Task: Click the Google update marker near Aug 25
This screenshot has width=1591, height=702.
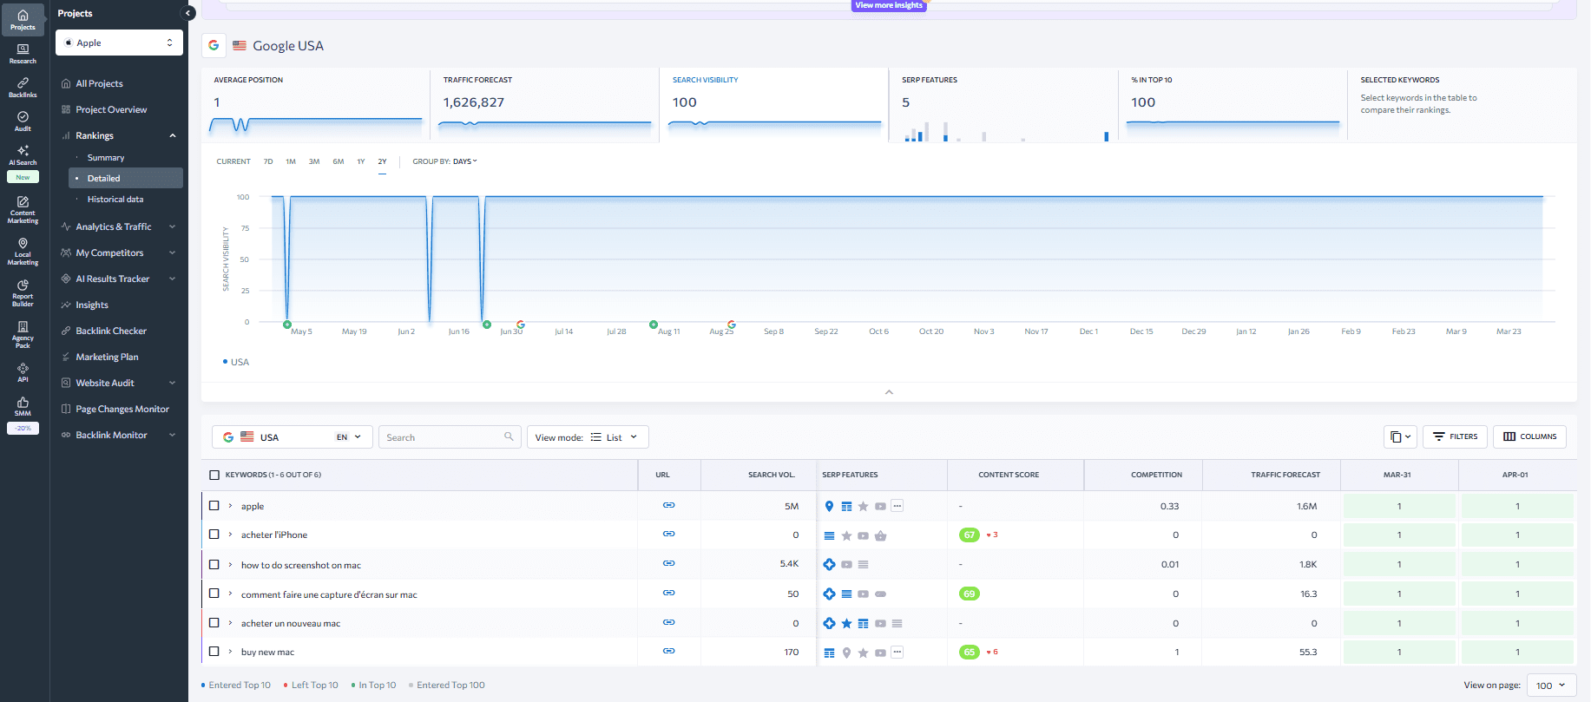Action: click(x=732, y=324)
